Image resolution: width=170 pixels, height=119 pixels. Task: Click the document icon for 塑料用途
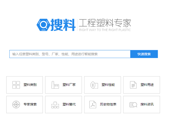click(133, 85)
